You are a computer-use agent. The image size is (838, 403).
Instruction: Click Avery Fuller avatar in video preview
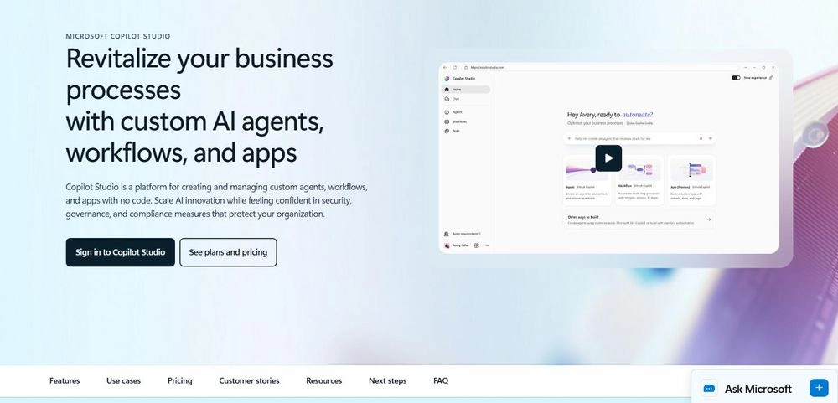pyautogui.click(x=447, y=245)
